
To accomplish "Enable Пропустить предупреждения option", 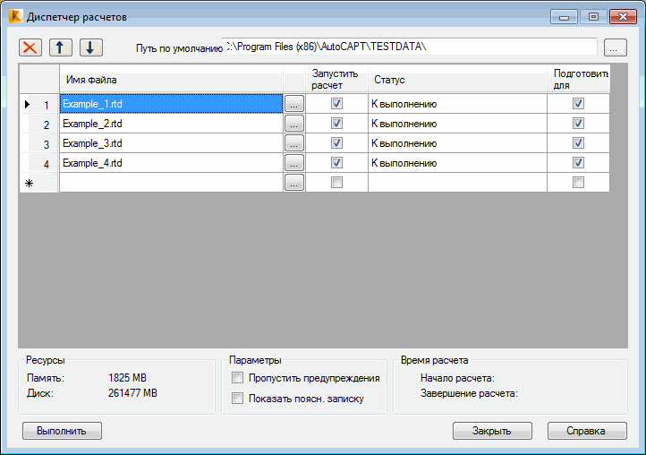I will pos(237,377).
